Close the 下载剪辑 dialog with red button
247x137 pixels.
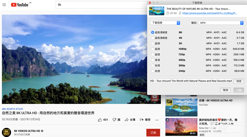click(150, 3)
